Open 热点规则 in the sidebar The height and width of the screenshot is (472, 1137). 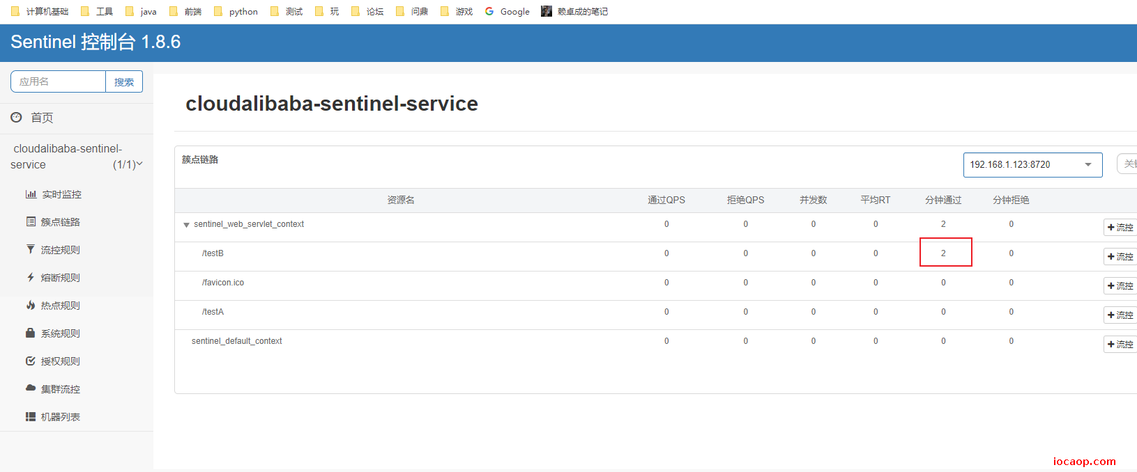(x=61, y=306)
